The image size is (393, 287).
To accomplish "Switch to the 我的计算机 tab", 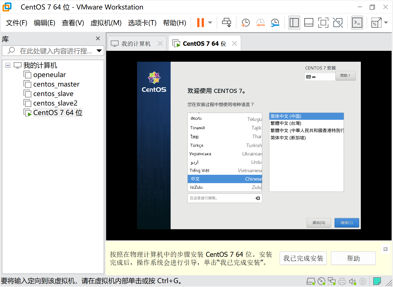I will tap(136, 44).
